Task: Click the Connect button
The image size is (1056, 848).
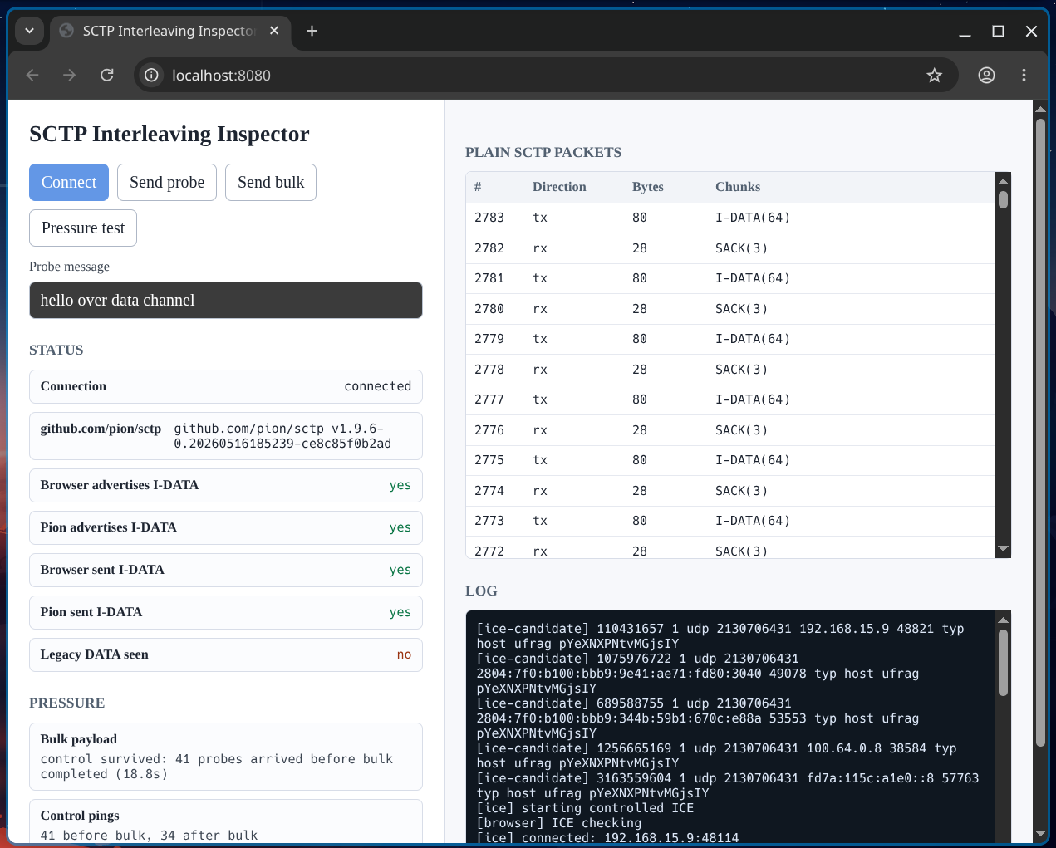Action: (69, 182)
